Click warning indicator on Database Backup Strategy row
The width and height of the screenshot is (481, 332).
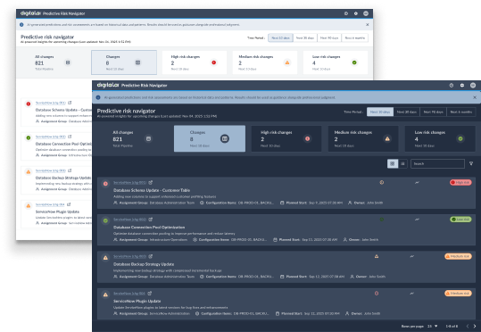coord(377,256)
